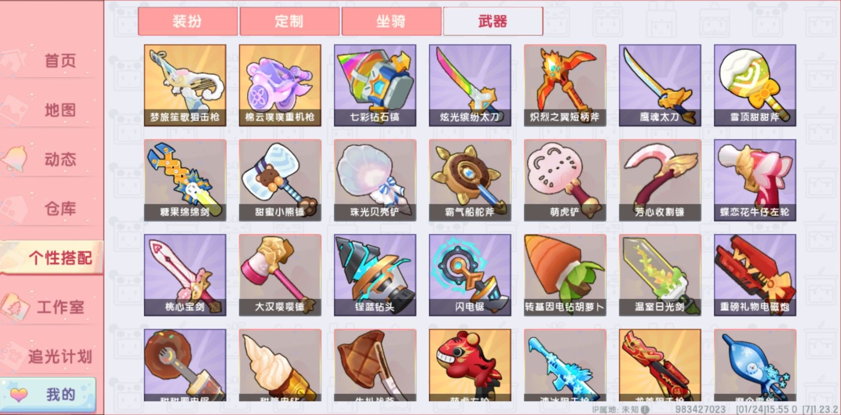The image size is (841, 415).
Task: Select the 重磅礼物电磁炮 cannon
Action: pyautogui.click(x=755, y=275)
